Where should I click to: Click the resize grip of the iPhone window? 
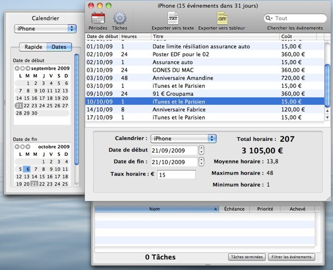328,198
